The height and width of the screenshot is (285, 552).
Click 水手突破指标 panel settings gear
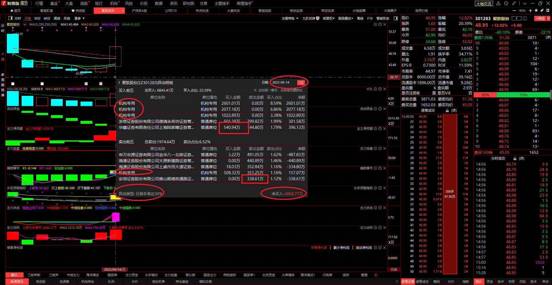click(375, 188)
